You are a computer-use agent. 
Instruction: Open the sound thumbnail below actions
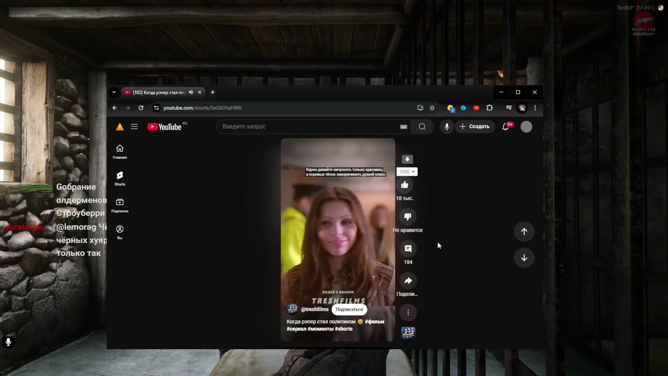[408, 333]
